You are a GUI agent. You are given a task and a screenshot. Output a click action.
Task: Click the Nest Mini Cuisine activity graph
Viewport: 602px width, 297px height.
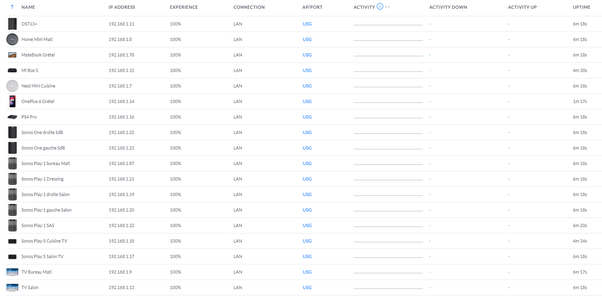388,86
